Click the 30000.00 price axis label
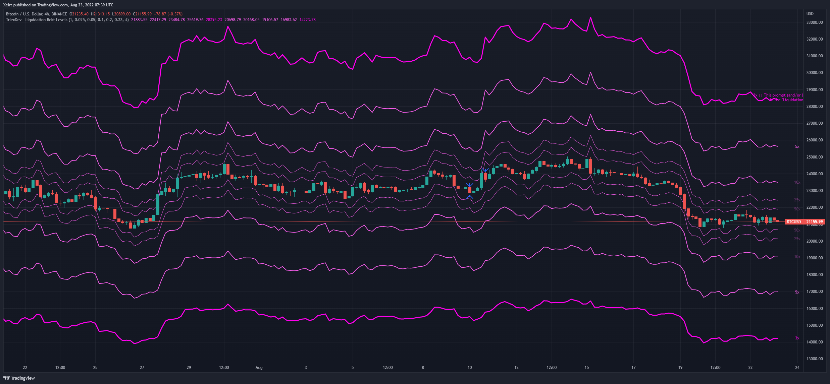The image size is (830, 384). tap(815, 73)
